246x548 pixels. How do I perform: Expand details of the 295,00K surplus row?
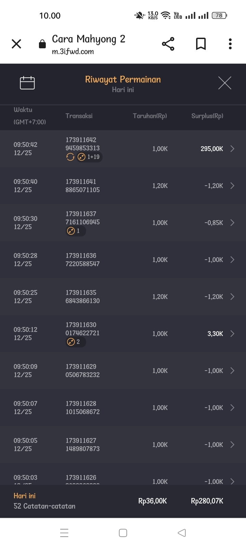tap(232, 149)
